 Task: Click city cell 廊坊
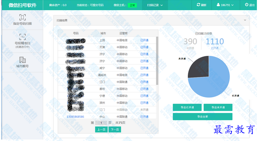coord(102,89)
